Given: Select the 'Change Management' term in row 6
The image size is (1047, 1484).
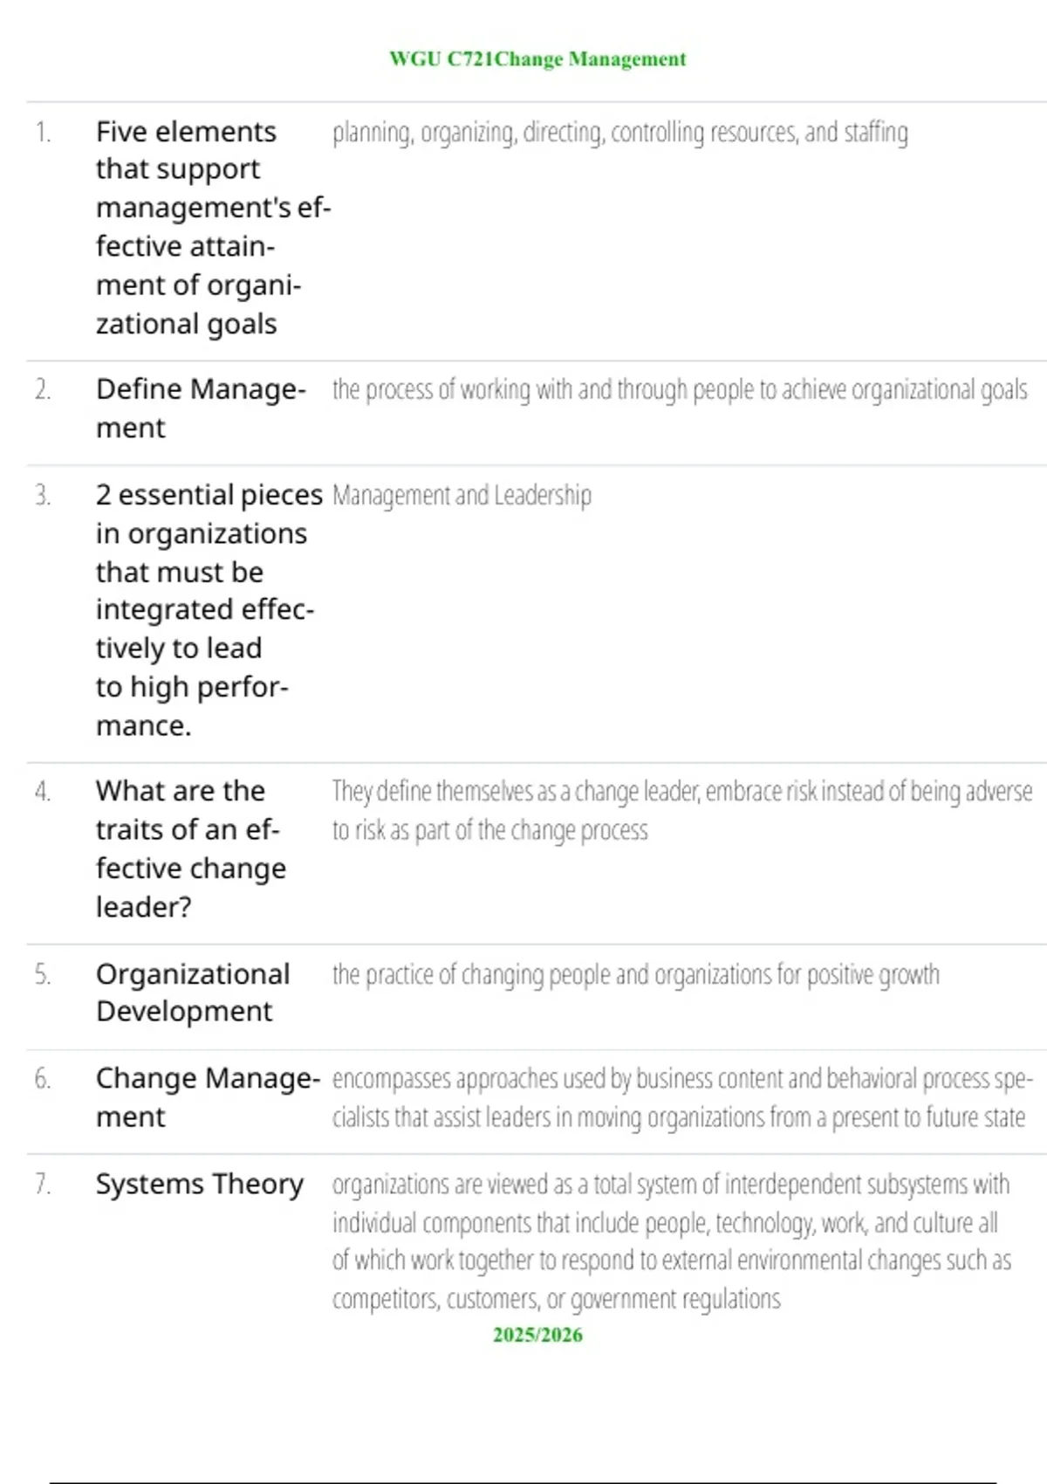Looking at the screenshot, I should (209, 1097).
